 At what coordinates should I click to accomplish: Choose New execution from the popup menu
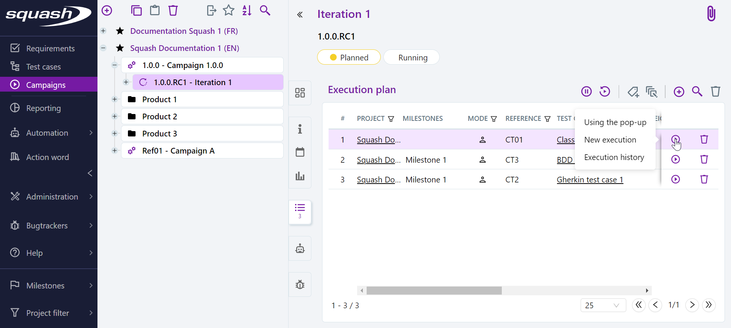(610, 140)
